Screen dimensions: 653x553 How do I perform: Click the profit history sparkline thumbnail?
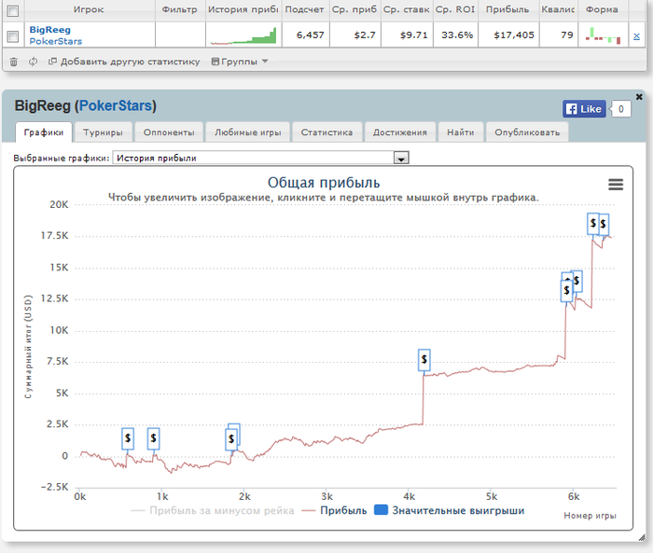coord(243,35)
